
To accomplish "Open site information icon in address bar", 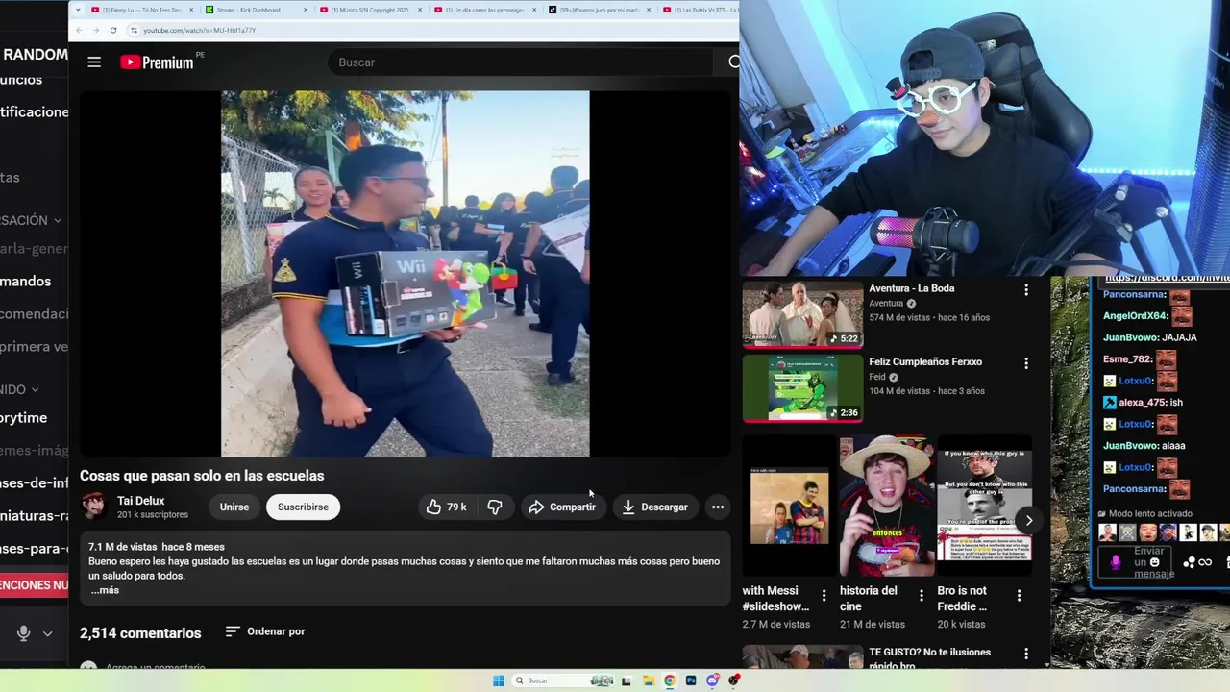I will coord(134,30).
